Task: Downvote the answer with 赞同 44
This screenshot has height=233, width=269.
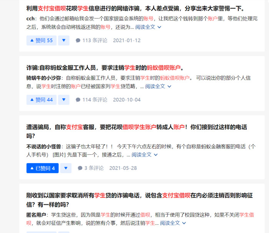Action: pyautogui.click(x=64, y=100)
